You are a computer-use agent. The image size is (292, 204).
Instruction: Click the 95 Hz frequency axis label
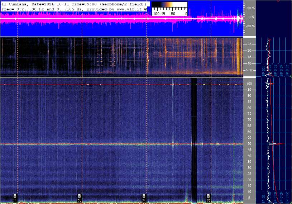249,90
